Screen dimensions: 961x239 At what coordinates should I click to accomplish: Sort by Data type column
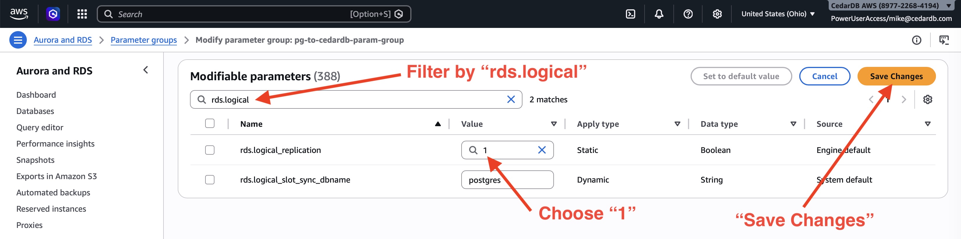point(793,124)
